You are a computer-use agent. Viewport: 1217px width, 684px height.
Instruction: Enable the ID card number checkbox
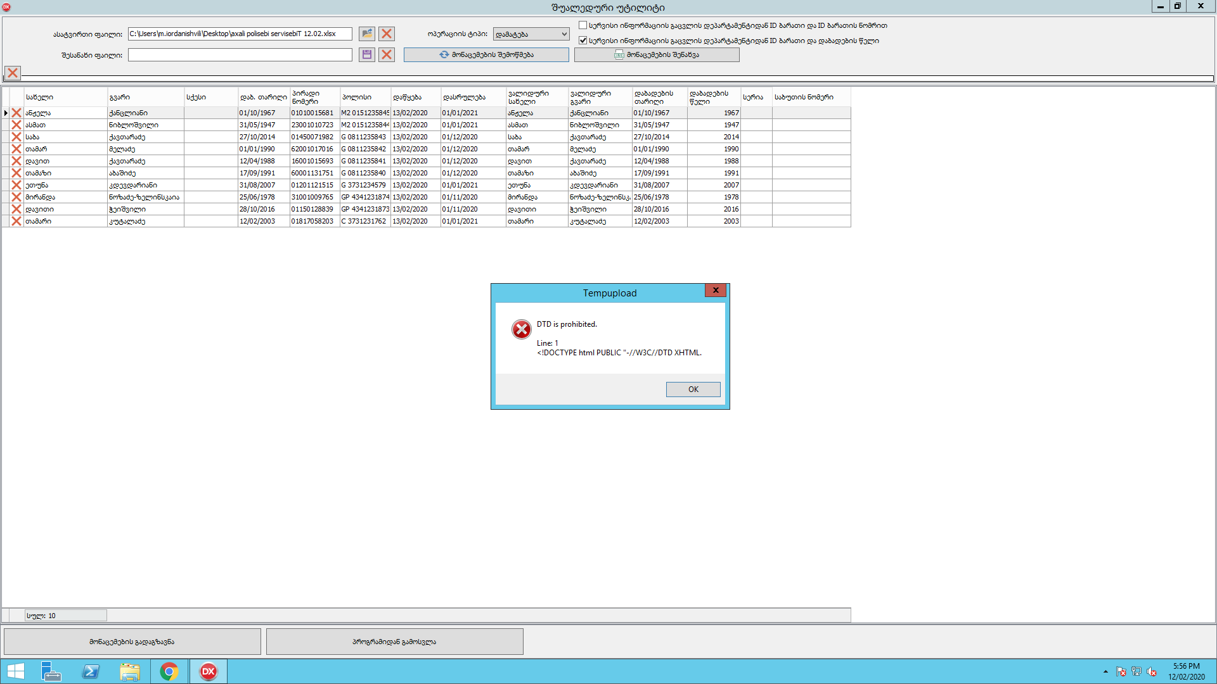583,25
